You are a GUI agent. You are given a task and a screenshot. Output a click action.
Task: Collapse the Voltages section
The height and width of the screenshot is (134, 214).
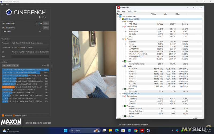(123, 22)
